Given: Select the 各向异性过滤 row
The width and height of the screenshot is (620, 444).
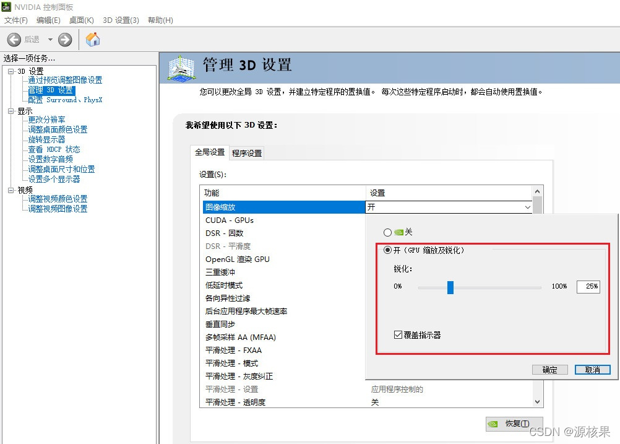Looking at the screenshot, I should coord(283,298).
